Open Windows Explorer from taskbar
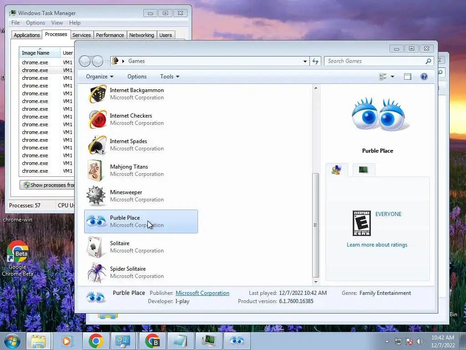This screenshot has height=350, width=466. [38, 341]
